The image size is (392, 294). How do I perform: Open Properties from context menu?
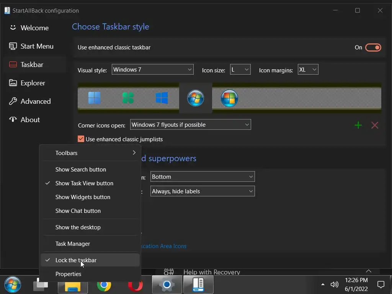pyautogui.click(x=90, y=274)
